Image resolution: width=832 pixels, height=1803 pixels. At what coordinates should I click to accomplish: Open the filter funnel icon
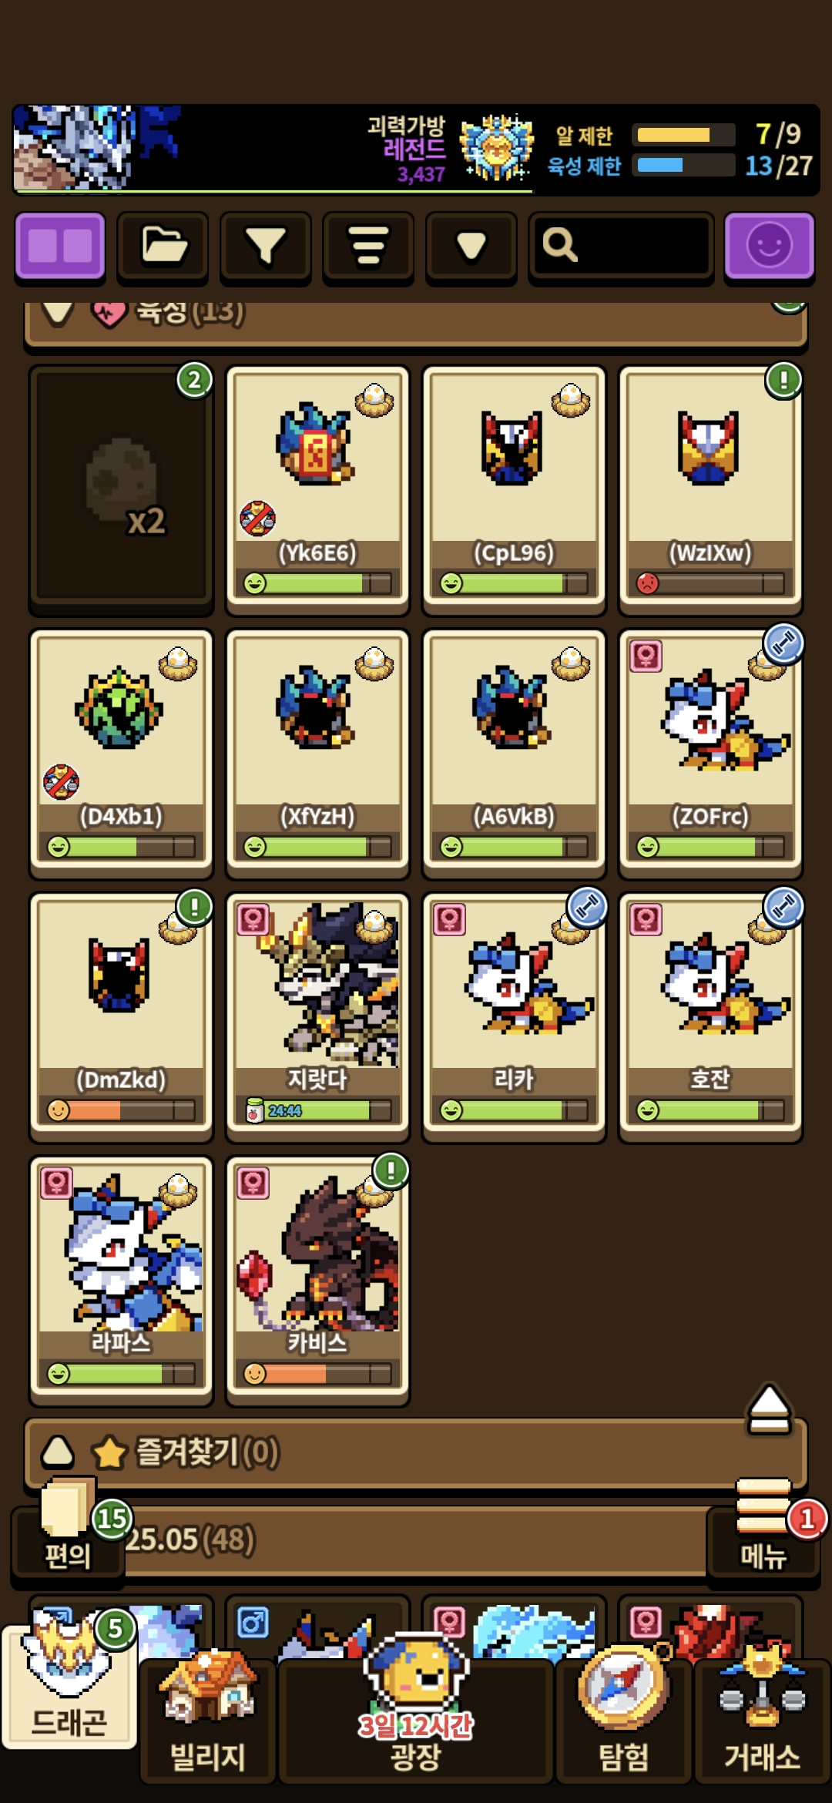pyautogui.click(x=265, y=247)
